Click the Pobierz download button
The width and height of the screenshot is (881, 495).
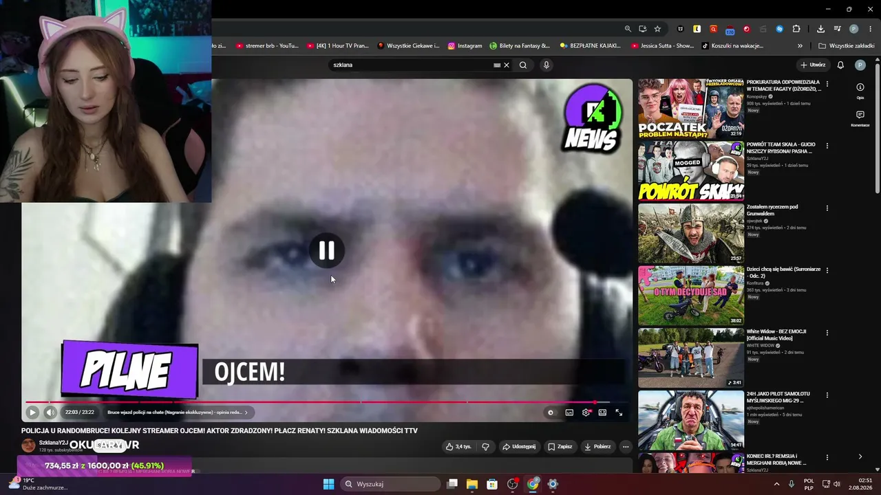click(x=597, y=447)
